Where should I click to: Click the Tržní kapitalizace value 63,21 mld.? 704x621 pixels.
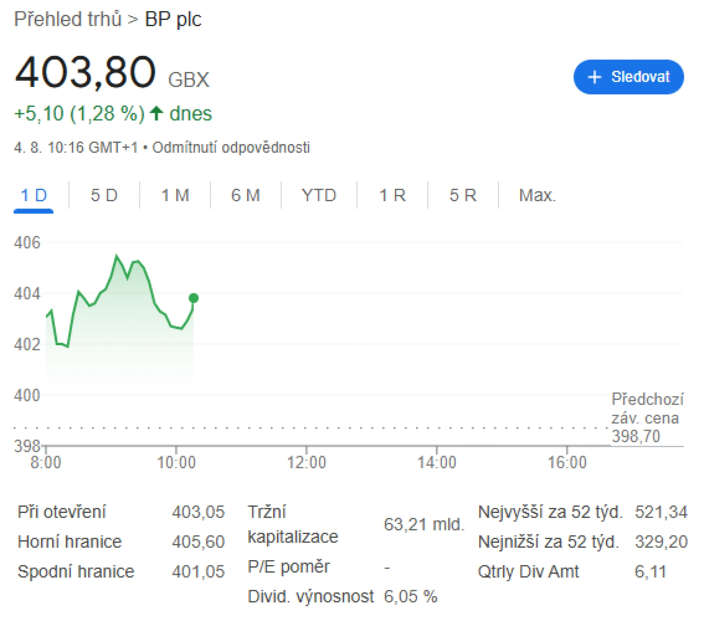click(424, 524)
